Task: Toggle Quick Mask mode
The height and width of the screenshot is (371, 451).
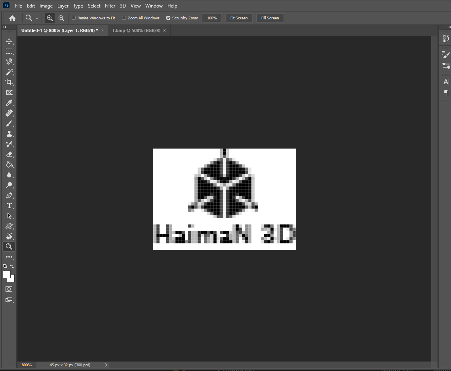Action: pyautogui.click(x=9, y=289)
